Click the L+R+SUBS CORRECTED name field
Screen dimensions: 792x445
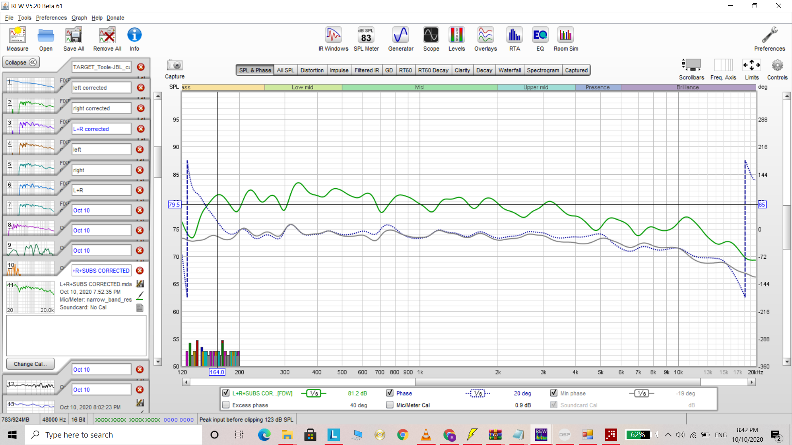tap(101, 271)
